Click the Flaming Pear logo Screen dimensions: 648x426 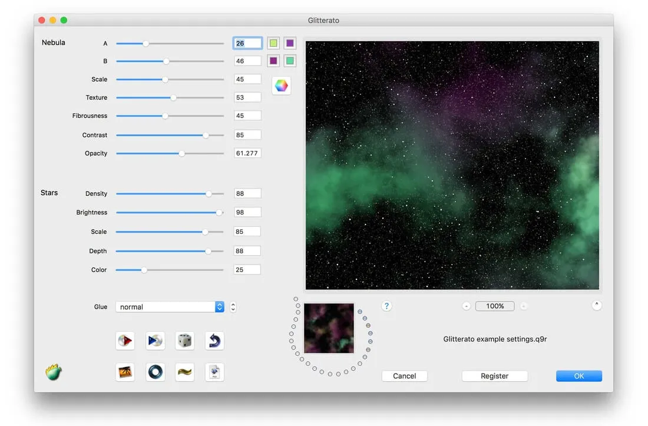pyautogui.click(x=53, y=372)
